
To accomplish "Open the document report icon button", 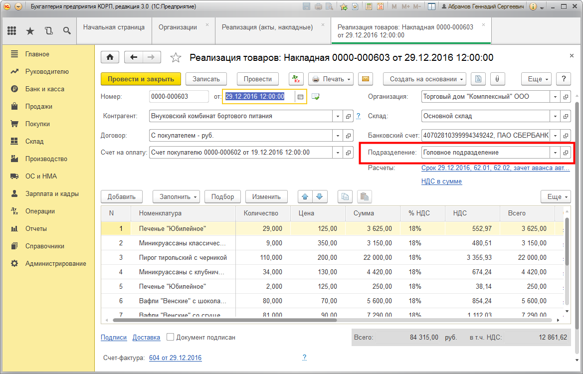I will click(478, 79).
